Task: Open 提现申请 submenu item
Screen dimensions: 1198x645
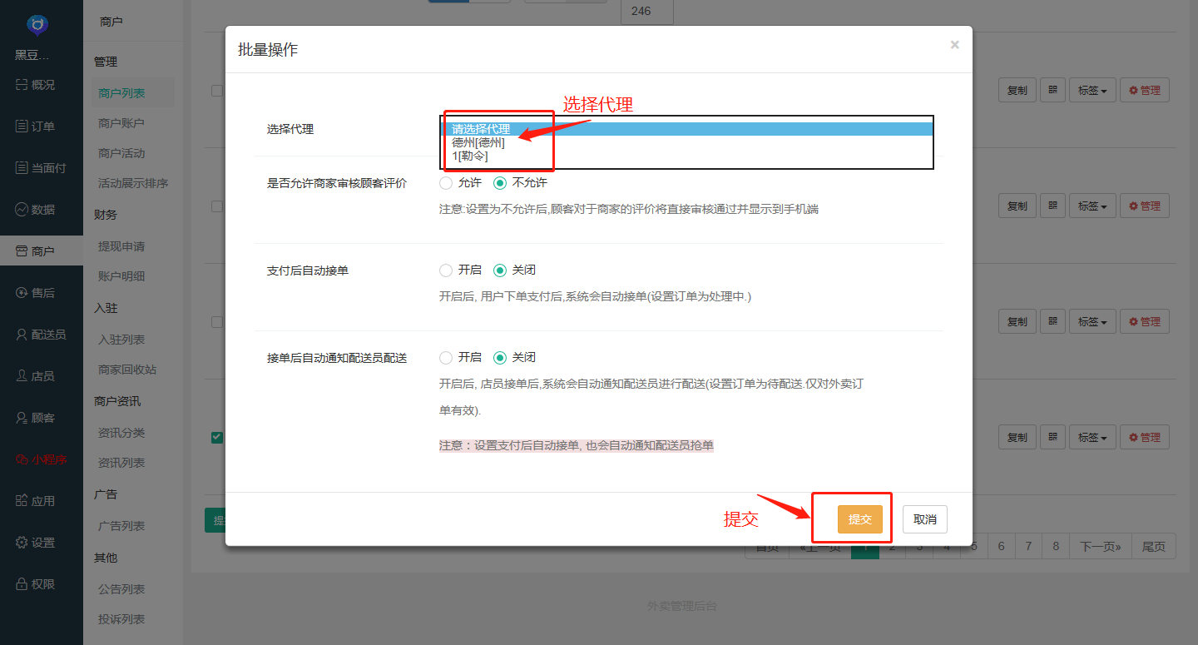Action: pos(121,246)
